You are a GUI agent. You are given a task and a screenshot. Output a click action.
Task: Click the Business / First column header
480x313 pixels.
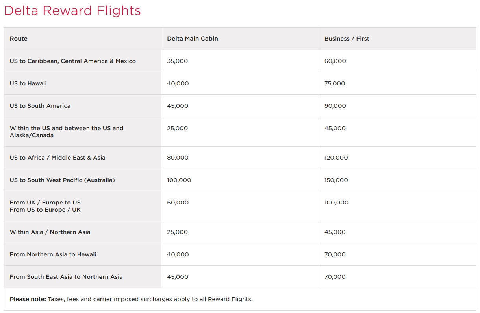[347, 39]
